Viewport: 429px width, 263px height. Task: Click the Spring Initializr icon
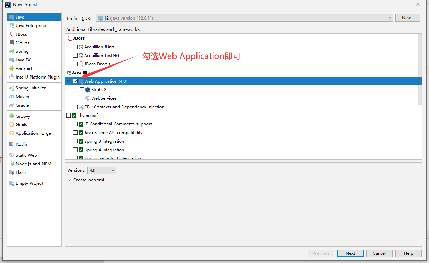click(x=12, y=88)
